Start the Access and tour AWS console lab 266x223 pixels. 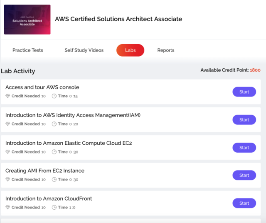[x=244, y=92]
